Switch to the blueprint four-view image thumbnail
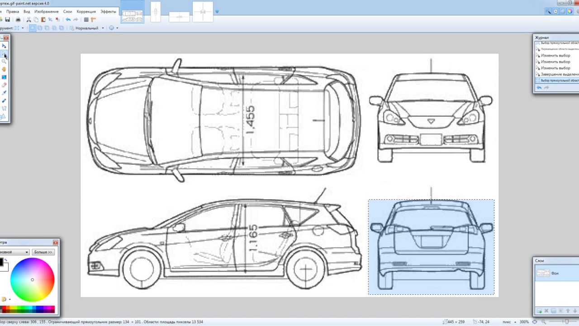 [x=132, y=12]
